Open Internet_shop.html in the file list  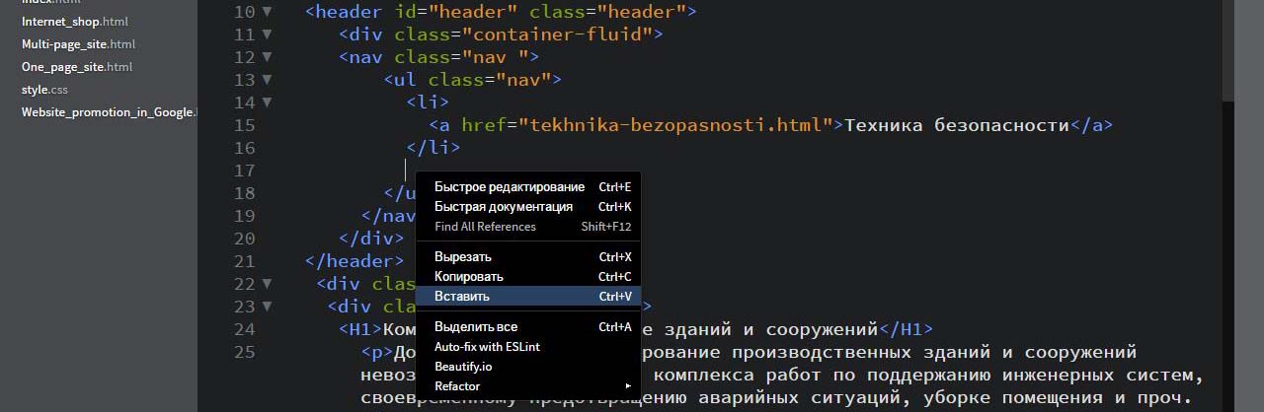click(75, 21)
